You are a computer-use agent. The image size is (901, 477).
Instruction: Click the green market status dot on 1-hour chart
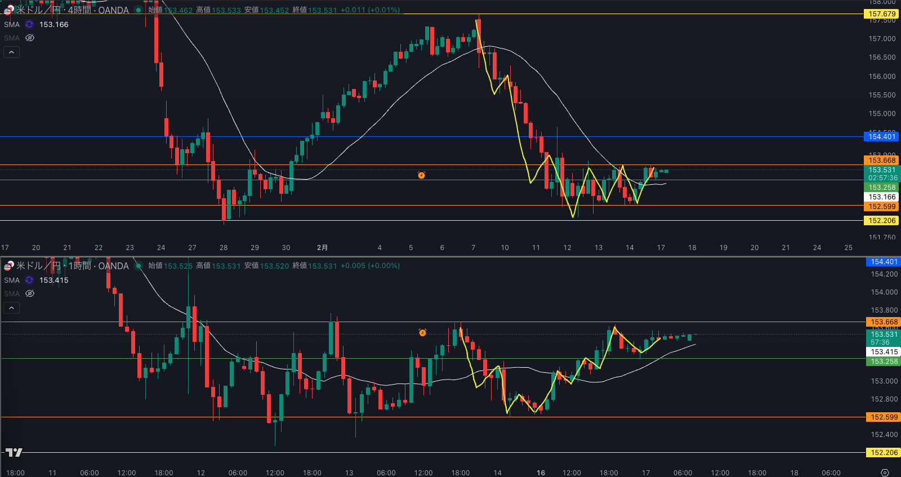click(138, 266)
